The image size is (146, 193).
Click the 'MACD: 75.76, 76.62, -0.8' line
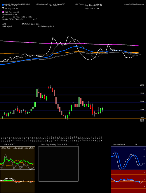pyautogui.click(x=13, y=19)
